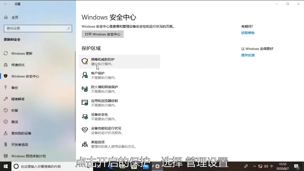
Task: Open 防火墙和网络保护 using its icon
Action: (x=85, y=89)
